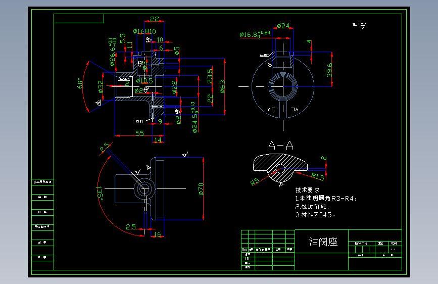Image resolution: width=438 pixels, height=284 pixels.
Task: Click the 39.6 height dimension
Action: (x=329, y=70)
